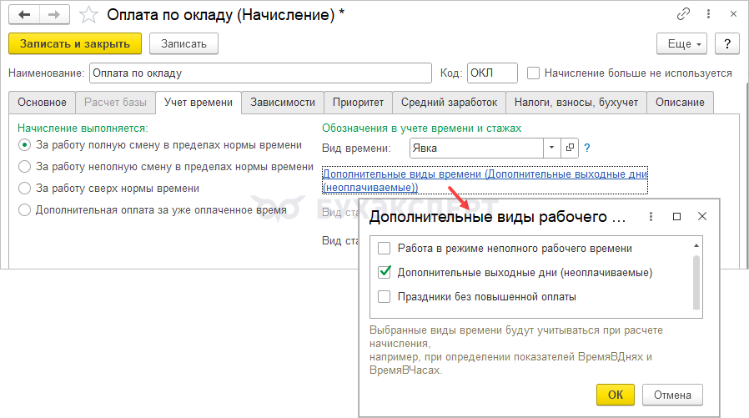Image resolution: width=749 pixels, height=418 pixels.
Task: Open selected Вид времени item with open icon
Action: [x=571, y=148]
